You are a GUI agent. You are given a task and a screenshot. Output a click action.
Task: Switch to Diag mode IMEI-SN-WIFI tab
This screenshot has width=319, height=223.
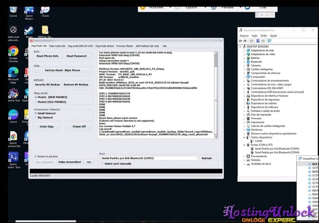click(x=80, y=46)
